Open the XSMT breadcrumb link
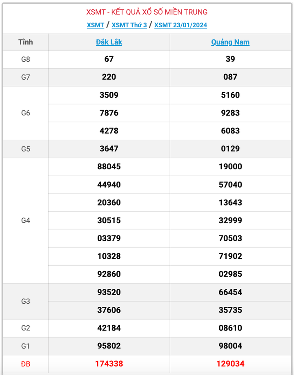294x375 pixels. pos(96,25)
